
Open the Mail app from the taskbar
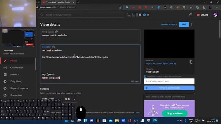click(x=110, y=121)
